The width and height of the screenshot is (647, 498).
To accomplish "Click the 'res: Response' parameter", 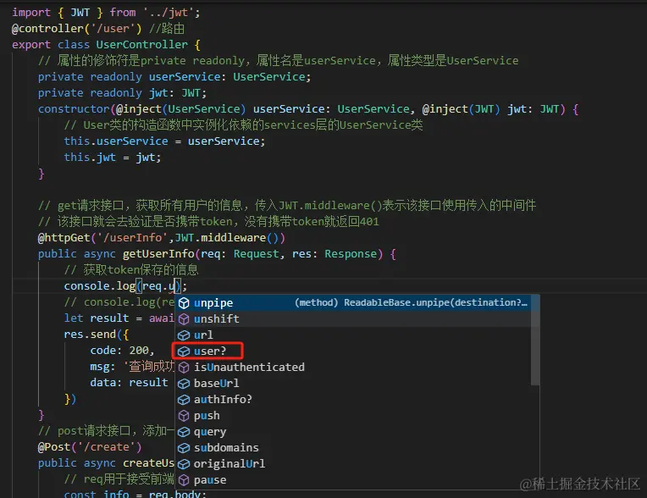I will 335,254.
